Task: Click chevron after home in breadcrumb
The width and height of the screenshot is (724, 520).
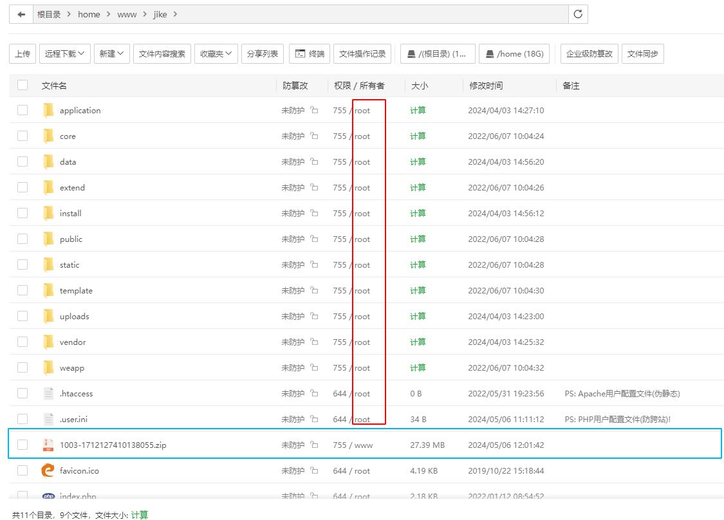Action: click(109, 14)
